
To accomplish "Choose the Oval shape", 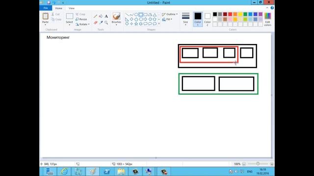I will tap(136, 15).
